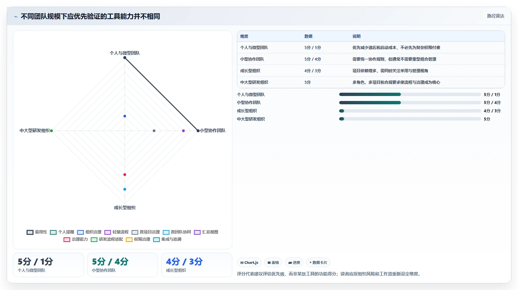This screenshot has width=518, height=290.
Task: Click the green radar point near 中大型研发组织
Action: click(x=51, y=131)
